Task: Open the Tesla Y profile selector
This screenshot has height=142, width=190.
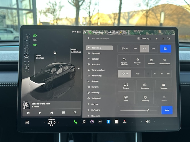Action: (x=144, y=38)
